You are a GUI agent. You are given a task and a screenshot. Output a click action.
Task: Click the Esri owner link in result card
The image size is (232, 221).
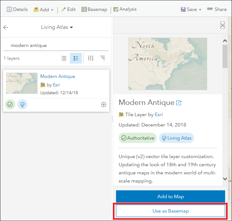click(x=56, y=85)
